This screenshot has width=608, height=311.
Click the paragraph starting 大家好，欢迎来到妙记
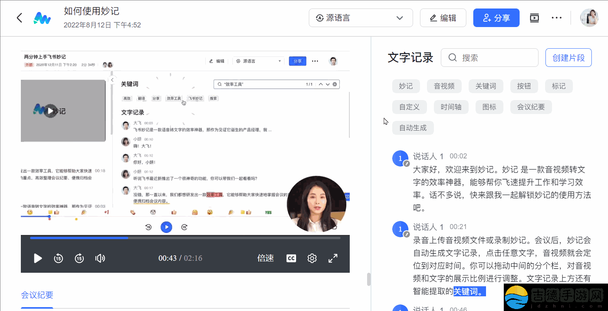click(x=502, y=189)
